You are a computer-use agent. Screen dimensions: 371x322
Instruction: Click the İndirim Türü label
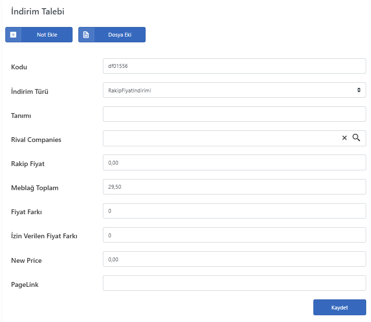click(x=30, y=91)
